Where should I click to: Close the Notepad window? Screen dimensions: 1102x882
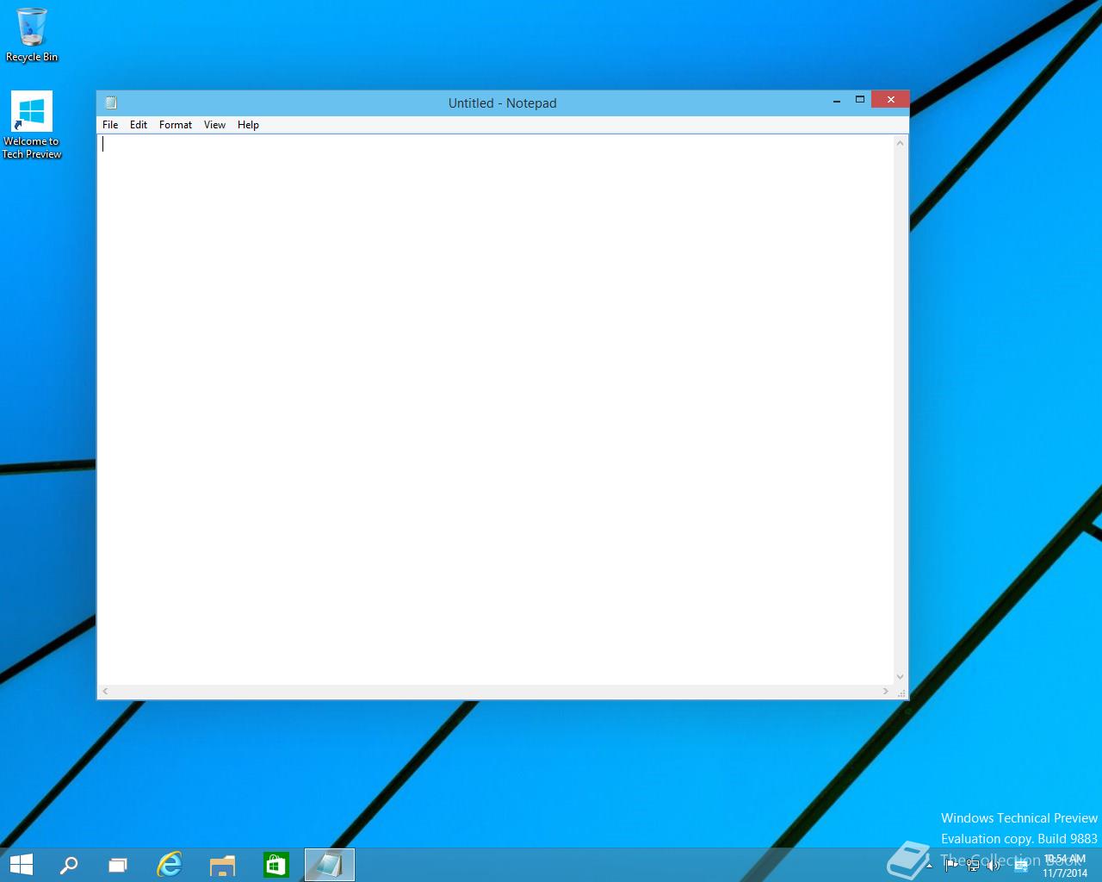pos(890,100)
